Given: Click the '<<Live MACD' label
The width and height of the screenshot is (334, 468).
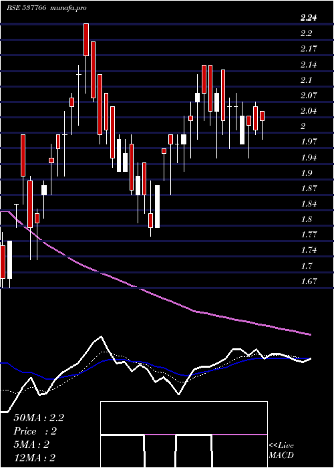Looking at the screenshot, I should click(x=281, y=450).
